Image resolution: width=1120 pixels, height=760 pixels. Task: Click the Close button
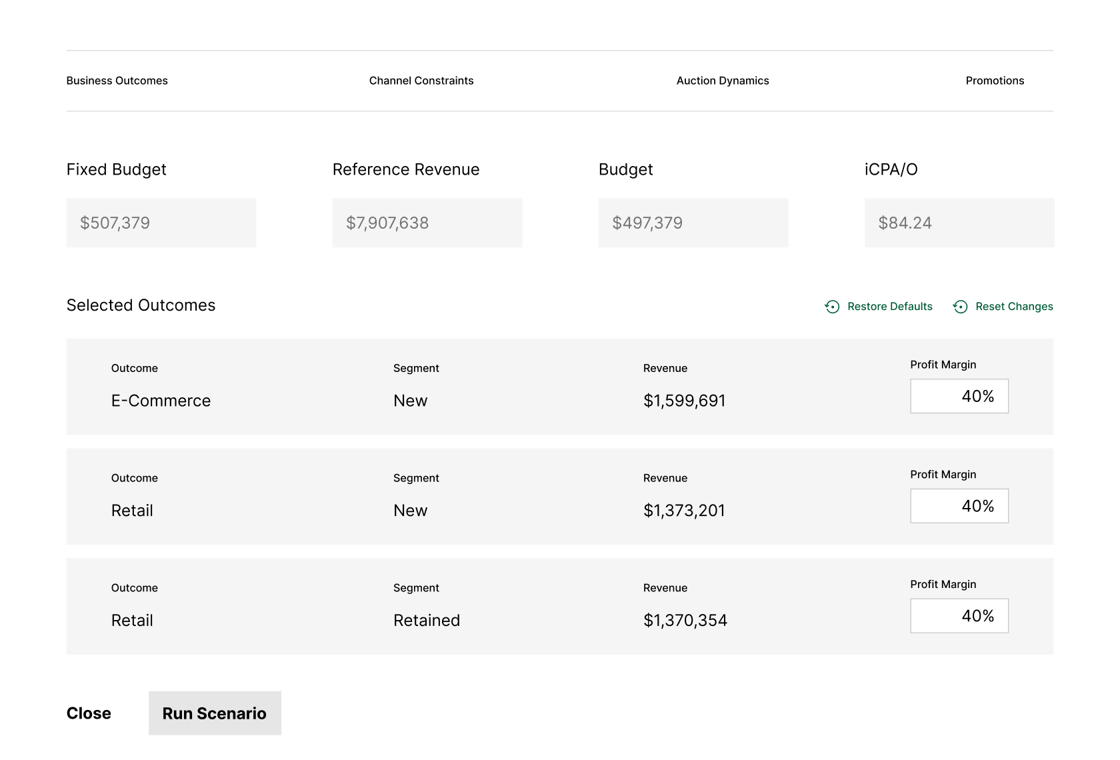click(x=89, y=713)
